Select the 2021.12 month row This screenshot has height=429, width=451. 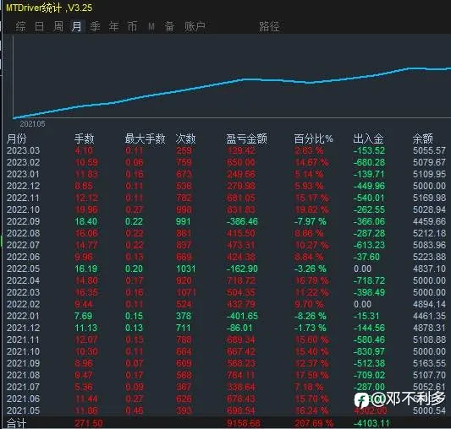click(226, 328)
